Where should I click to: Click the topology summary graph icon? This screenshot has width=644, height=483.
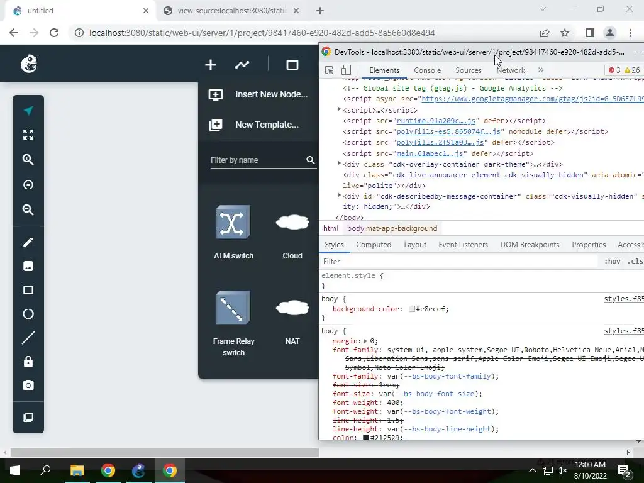(242, 65)
